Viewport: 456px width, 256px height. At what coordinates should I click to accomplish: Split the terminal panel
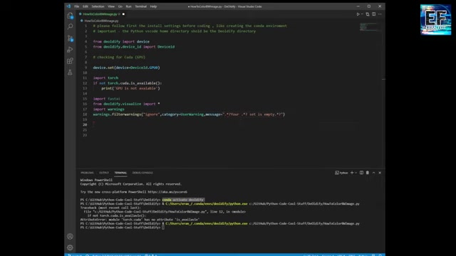(361, 173)
